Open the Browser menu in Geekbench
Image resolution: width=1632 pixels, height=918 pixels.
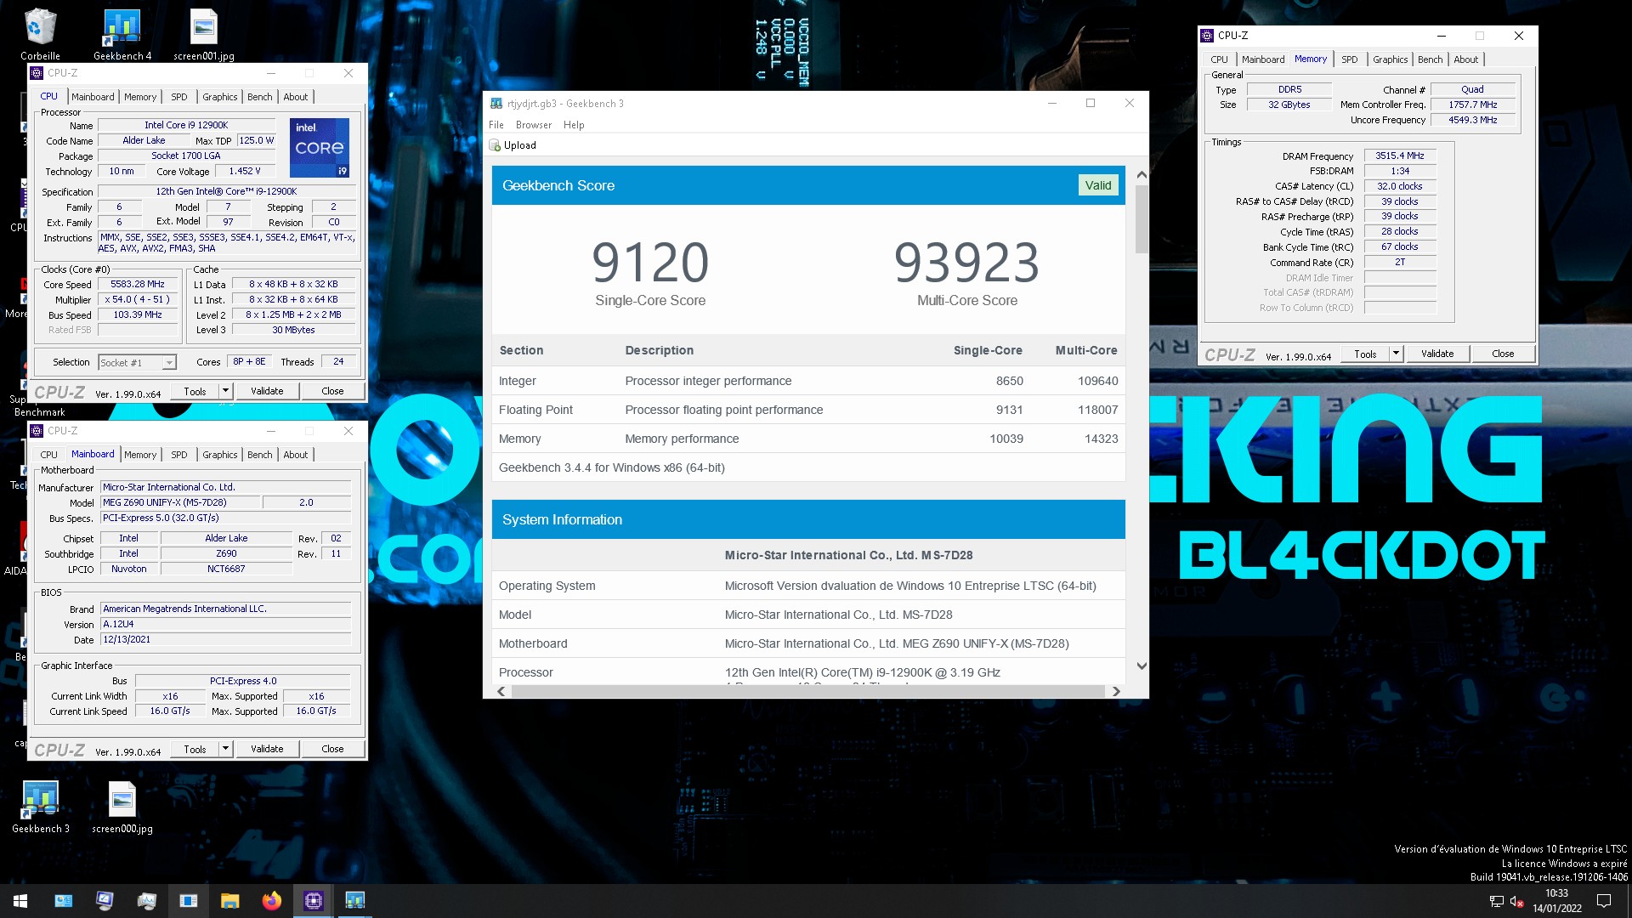click(x=534, y=125)
